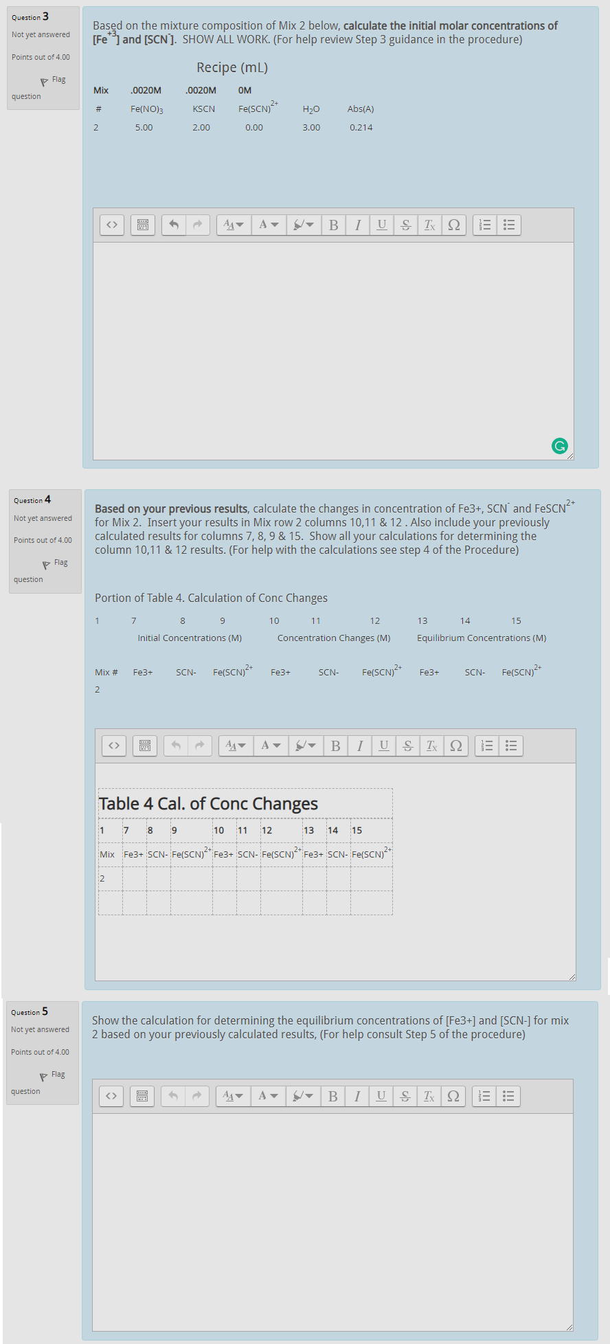Image resolution: width=610 pixels, height=1344 pixels.
Task: Undo last edit in Question 5 editor
Action: (173, 1096)
